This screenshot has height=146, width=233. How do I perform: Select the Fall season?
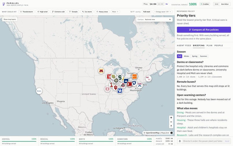pos(180,56)
